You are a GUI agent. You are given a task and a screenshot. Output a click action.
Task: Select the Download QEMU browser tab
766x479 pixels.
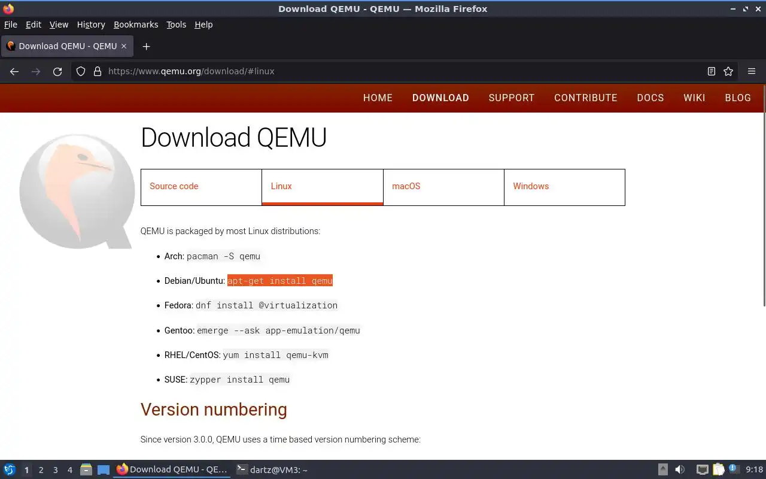click(x=67, y=46)
